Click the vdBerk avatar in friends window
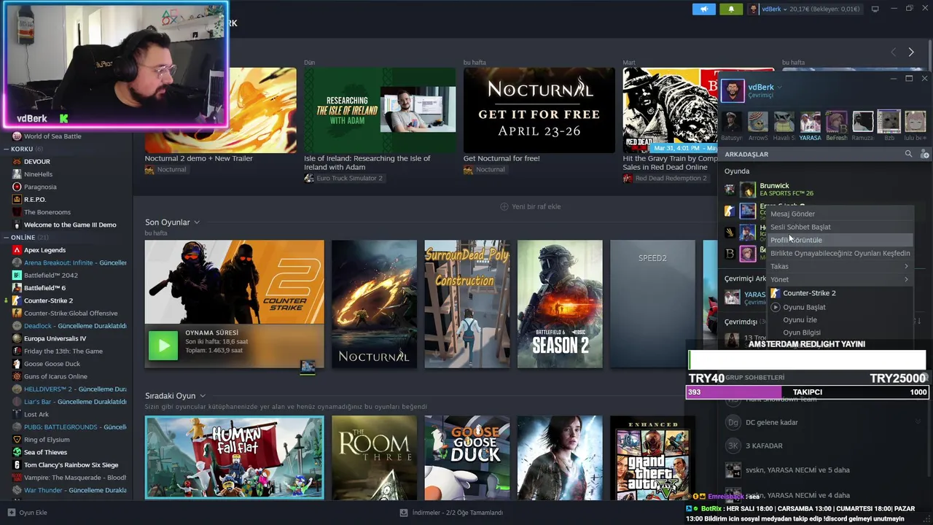Viewport: 933px width, 525px height. (x=733, y=91)
